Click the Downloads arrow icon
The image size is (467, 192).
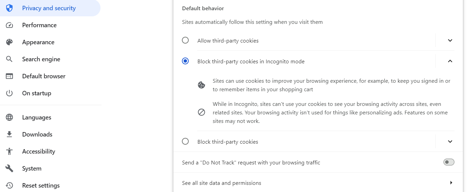point(10,134)
